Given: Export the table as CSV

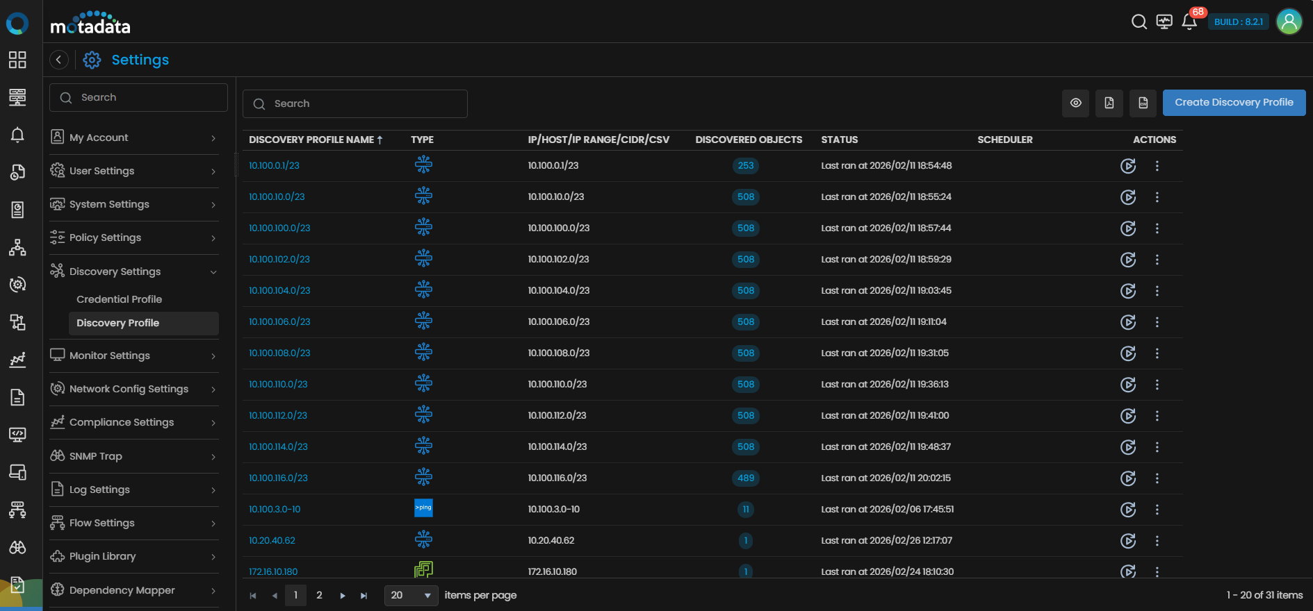Looking at the screenshot, I should [x=1143, y=103].
